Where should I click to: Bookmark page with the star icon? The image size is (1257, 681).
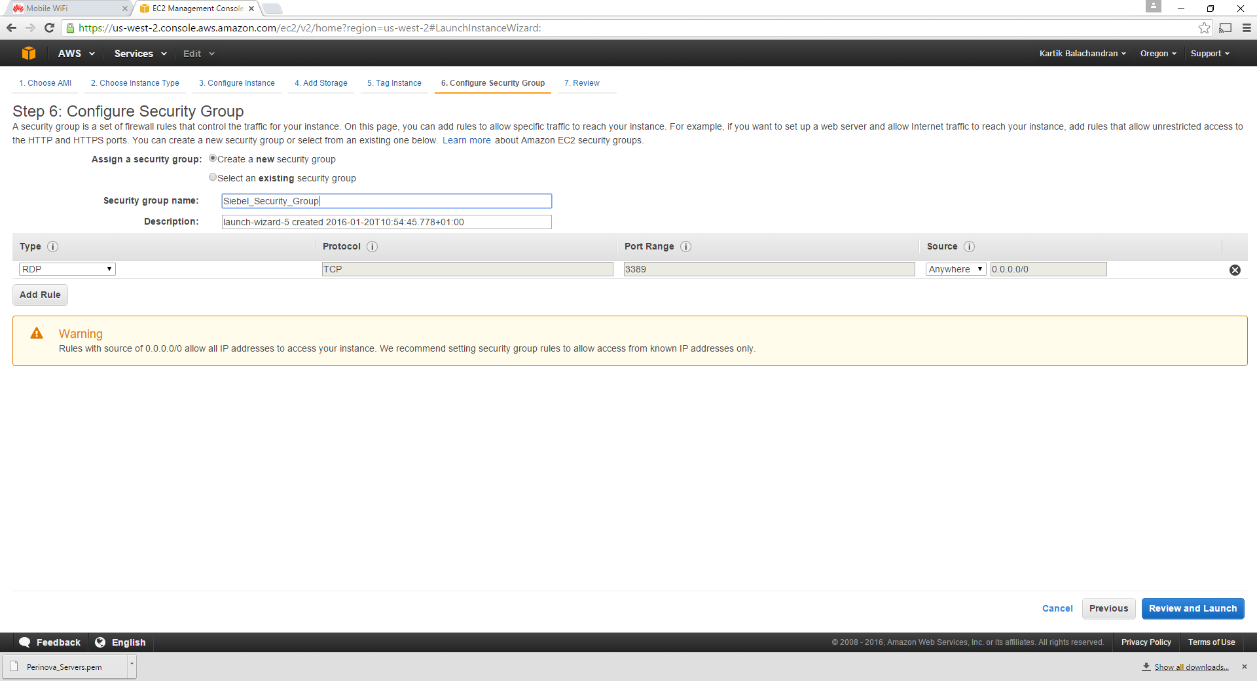pos(1204,28)
